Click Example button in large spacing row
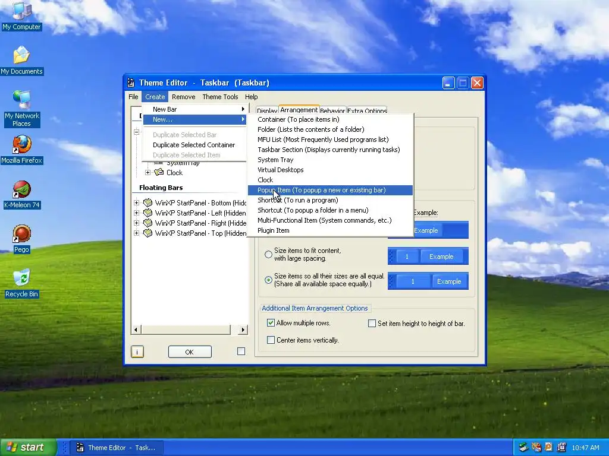 click(441, 256)
